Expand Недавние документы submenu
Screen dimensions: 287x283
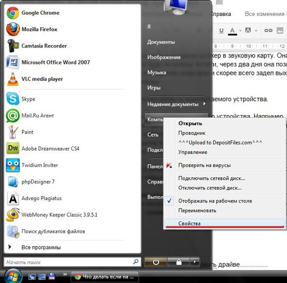[x=176, y=104]
